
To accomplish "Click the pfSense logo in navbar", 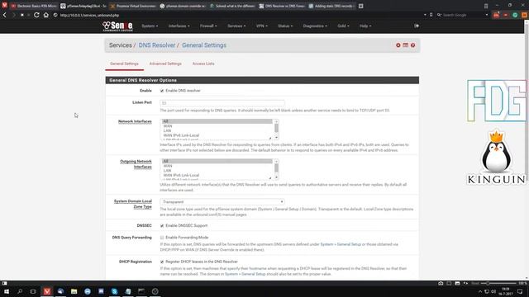I will click(117, 26).
